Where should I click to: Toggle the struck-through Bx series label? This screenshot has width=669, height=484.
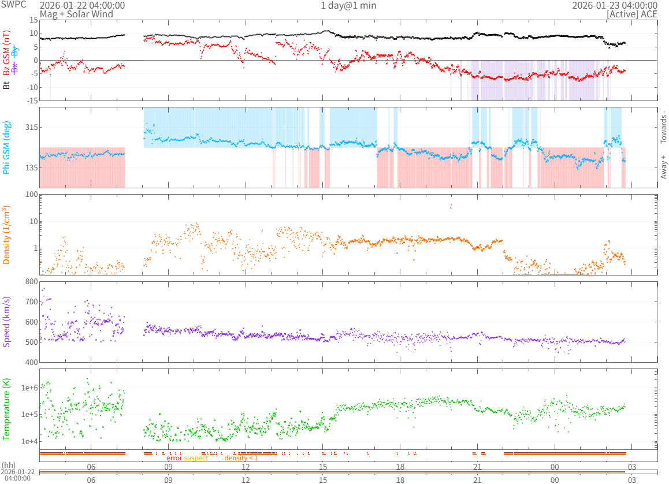pyautogui.click(x=16, y=68)
